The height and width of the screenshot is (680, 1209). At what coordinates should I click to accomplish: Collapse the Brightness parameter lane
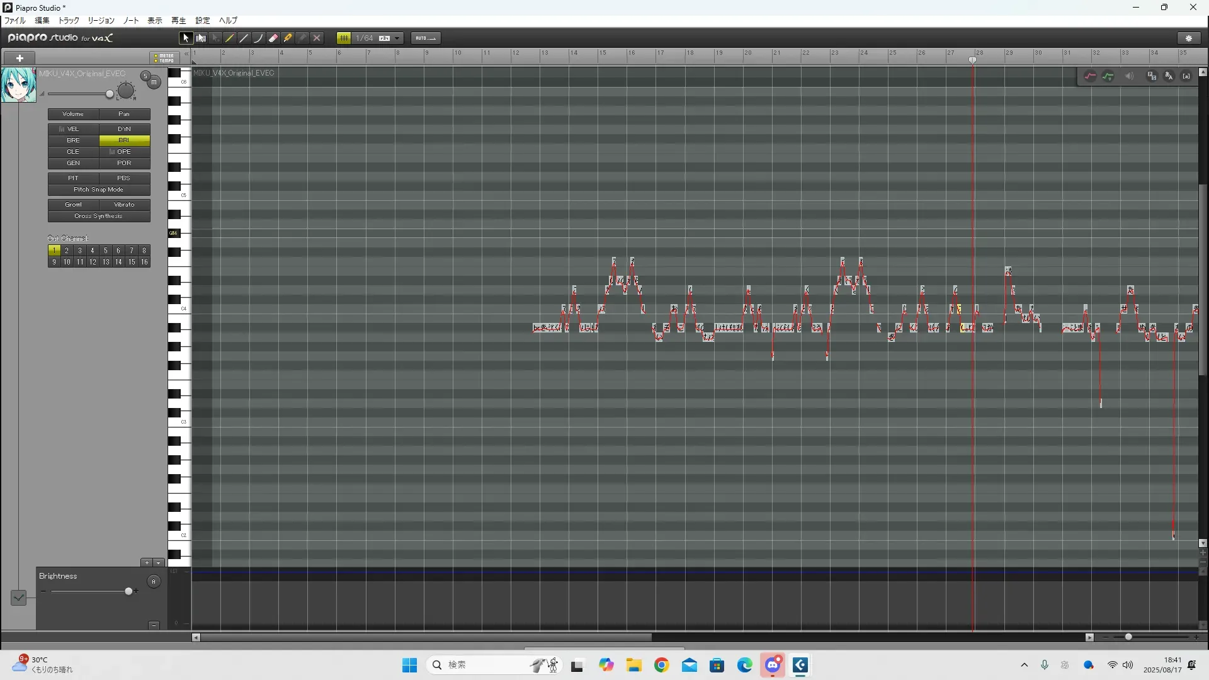pyautogui.click(x=154, y=625)
